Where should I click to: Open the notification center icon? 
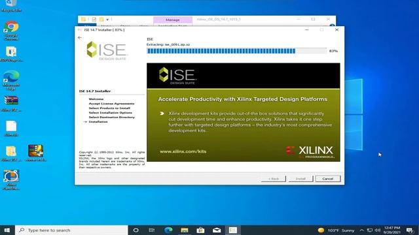click(410, 230)
